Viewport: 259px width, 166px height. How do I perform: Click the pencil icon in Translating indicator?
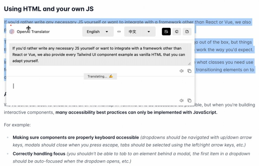tap(111, 76)
